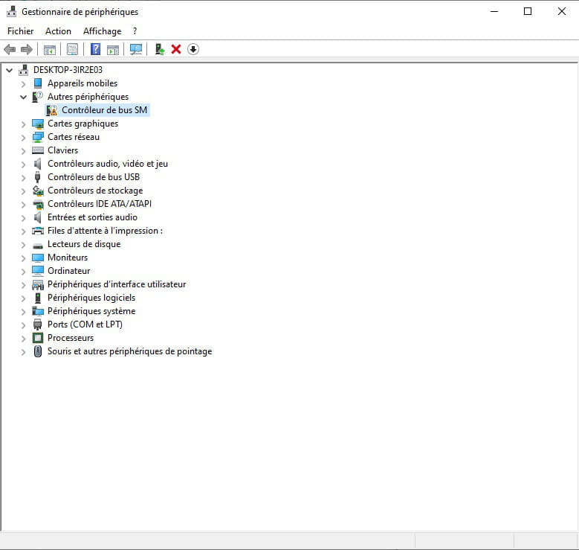The image size is (579, 550).
Task: Click the Ports (COM et LPT) icon
Action: click(x=38, y=324)
